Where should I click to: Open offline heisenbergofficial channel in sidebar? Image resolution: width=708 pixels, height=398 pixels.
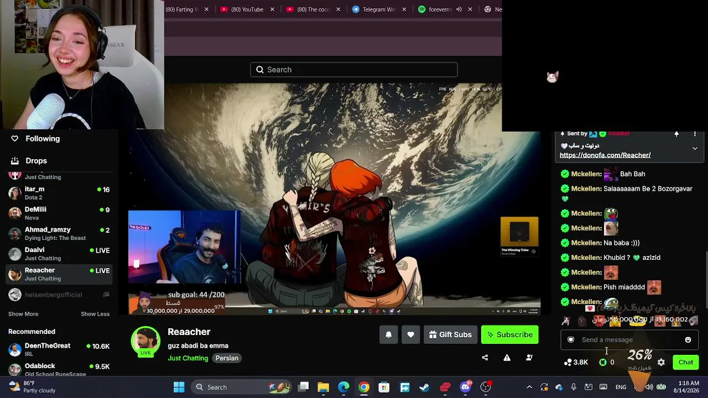point(59,295)
